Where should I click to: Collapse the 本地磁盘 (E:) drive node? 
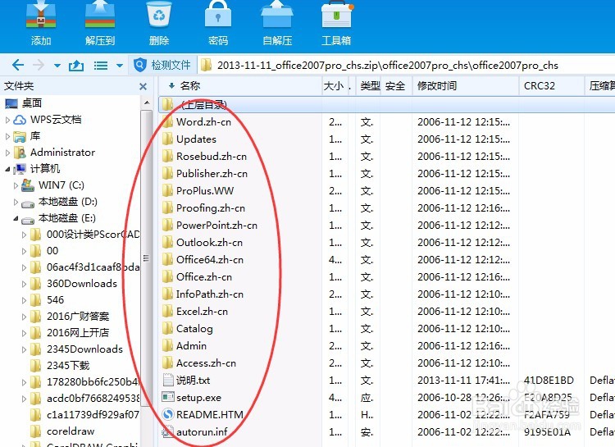[16, 218]
